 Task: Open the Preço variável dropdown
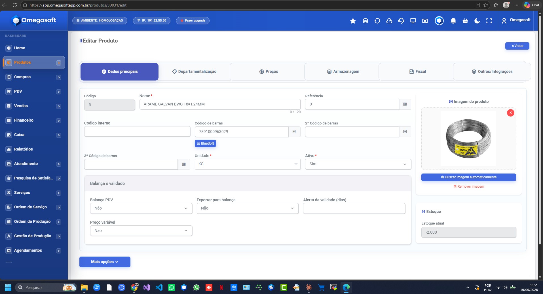click(x=141, y=231)
